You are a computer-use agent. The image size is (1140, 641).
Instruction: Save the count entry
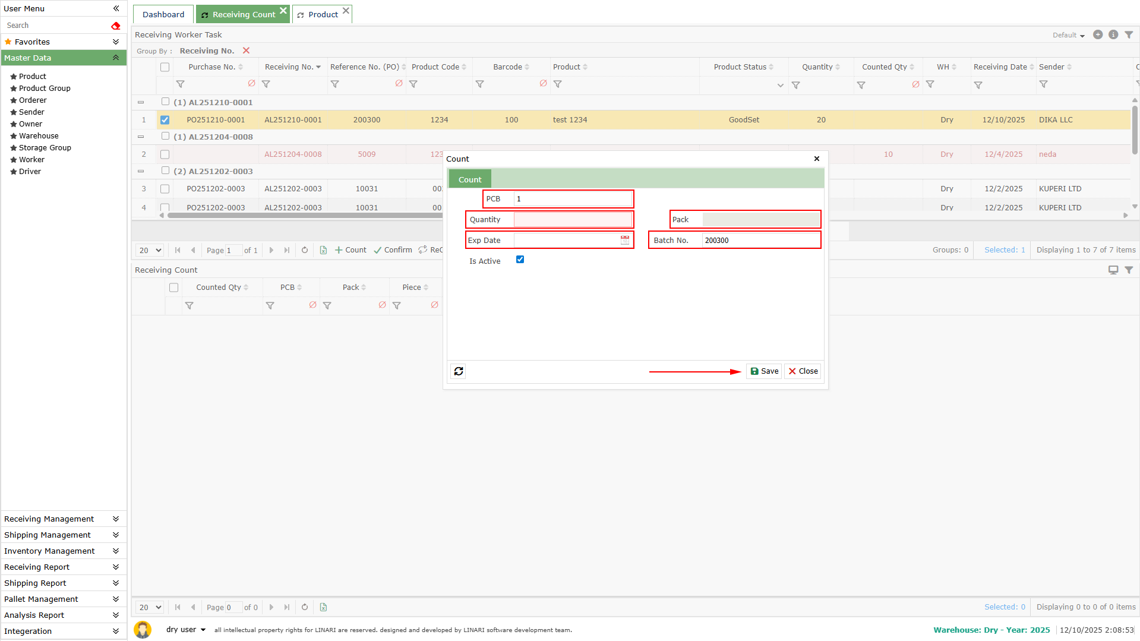pos(764,371)
